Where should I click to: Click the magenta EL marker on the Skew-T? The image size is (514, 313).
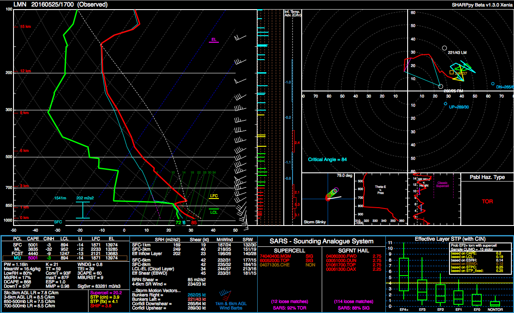pyautogui.click(x=214, y=40)
